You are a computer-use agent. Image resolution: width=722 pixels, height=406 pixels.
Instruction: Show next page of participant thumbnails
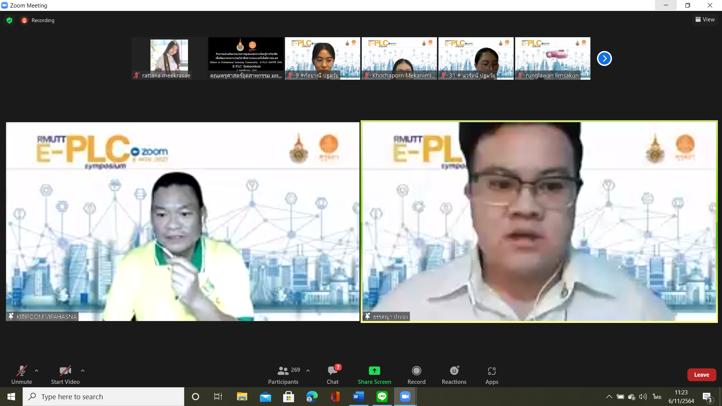click(x=604, y=58)
